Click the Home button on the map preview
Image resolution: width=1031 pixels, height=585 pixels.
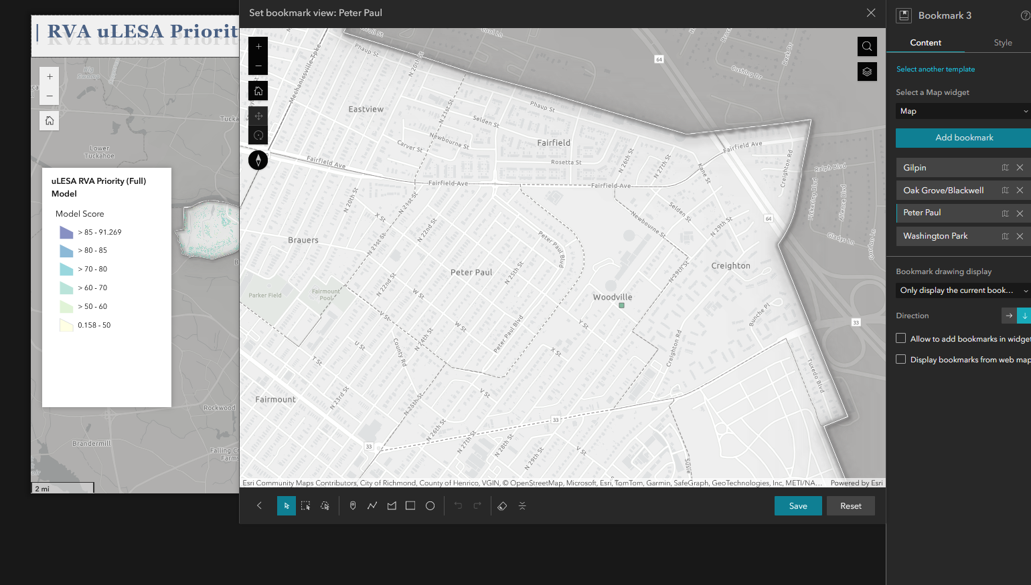point(258,90)
